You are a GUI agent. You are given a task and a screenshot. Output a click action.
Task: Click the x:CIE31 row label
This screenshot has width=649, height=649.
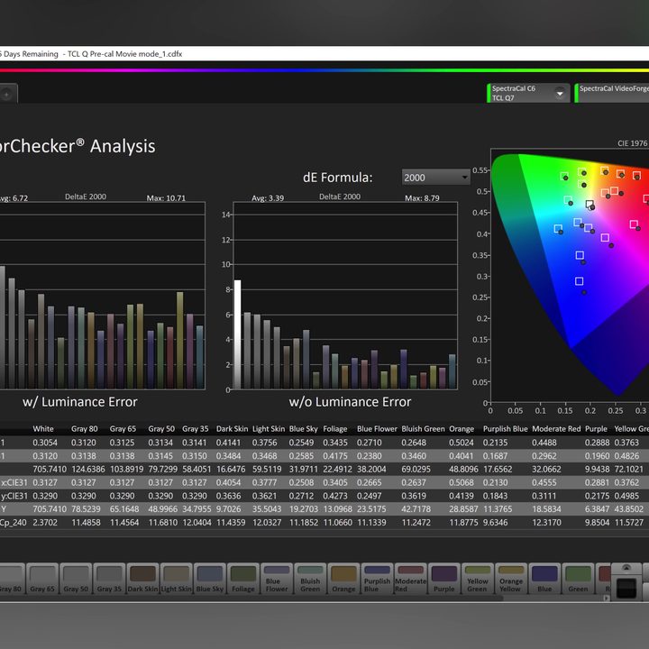pyautogui.click(x=14, y=482)
